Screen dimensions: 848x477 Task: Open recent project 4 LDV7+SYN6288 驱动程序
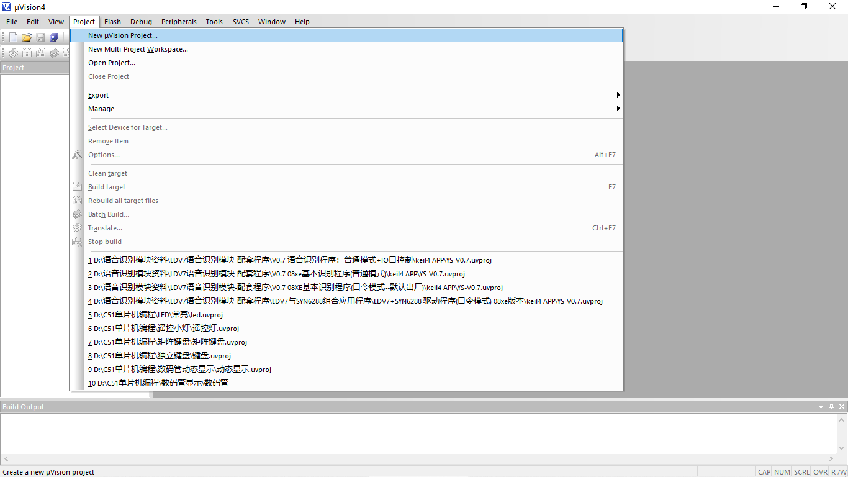coord(346,301)
